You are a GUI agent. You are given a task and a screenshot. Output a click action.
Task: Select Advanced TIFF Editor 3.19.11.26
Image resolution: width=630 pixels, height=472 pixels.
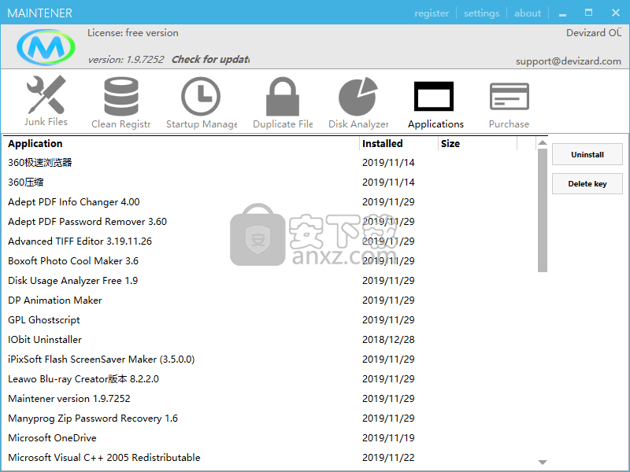click(x=270, y=242)
